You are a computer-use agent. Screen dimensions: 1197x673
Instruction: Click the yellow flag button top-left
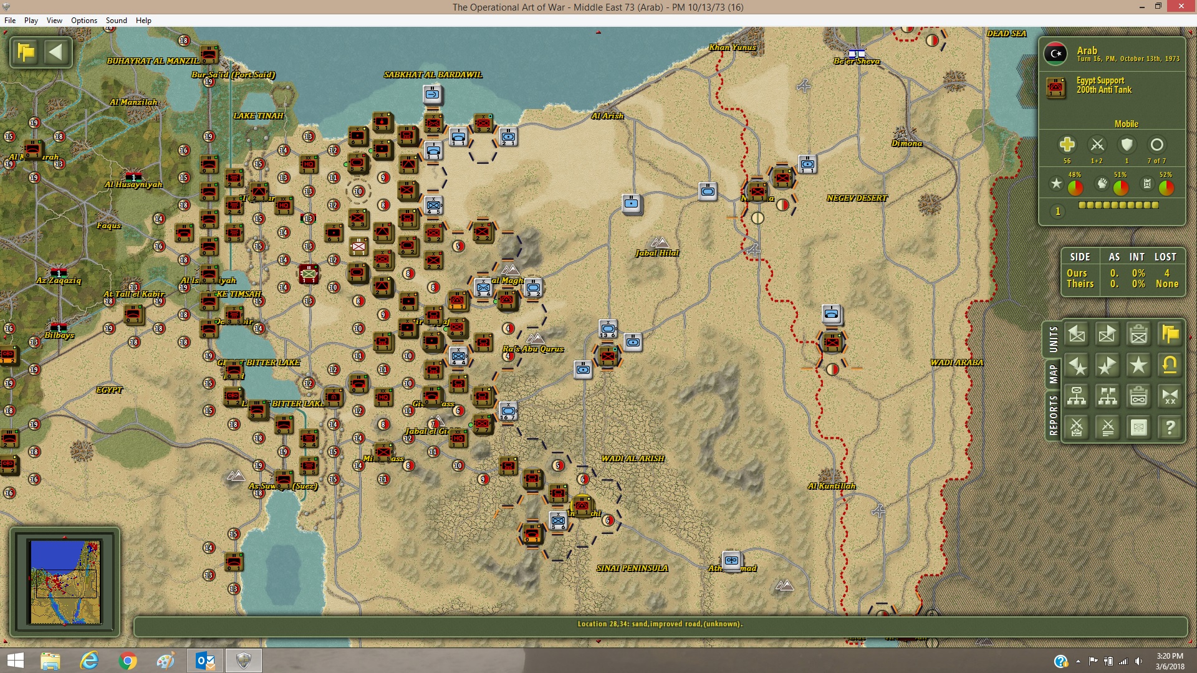tap(26, 52)
